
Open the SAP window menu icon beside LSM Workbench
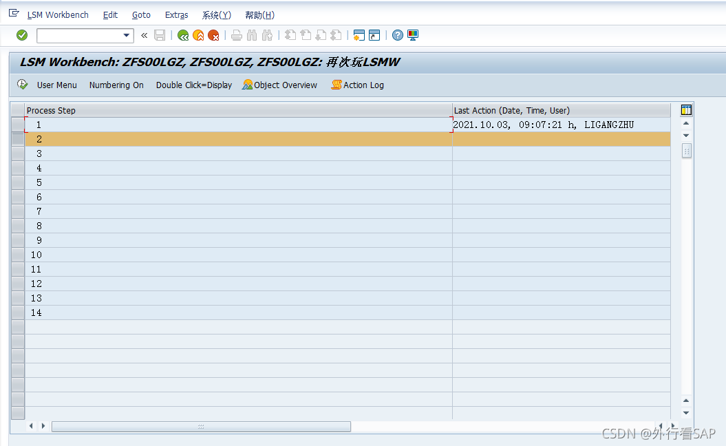click(14, 14)
